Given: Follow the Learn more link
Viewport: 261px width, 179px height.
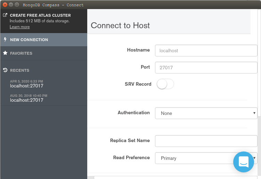Looking at the screenshot, I should 20,27.
